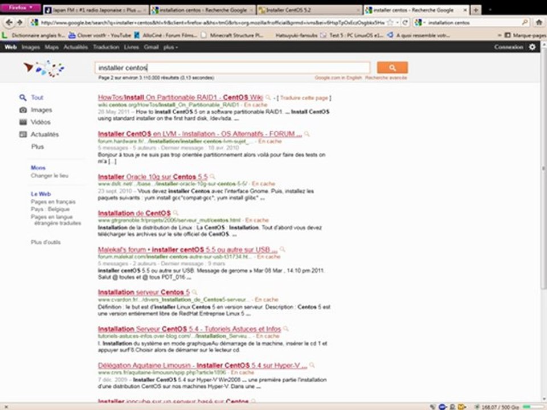Viewport: 547px width, 410px height.
Task: Open the AlloCiné Forum Films bookmark
Action: click(x=165, y=35)
